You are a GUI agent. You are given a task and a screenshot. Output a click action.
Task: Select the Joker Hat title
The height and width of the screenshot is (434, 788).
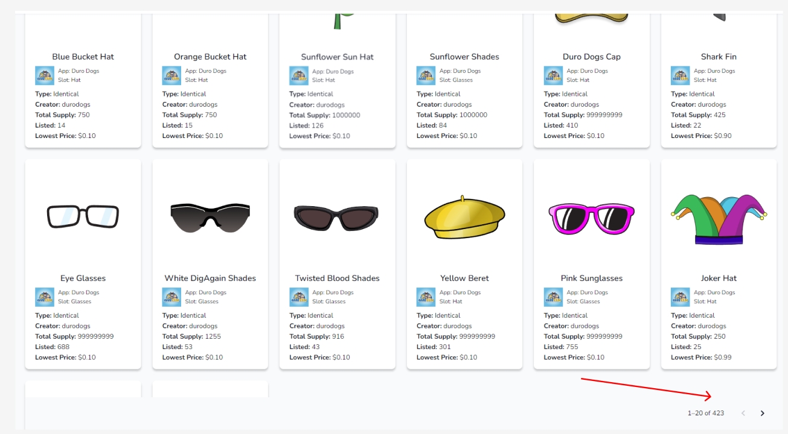pos(719,278)
